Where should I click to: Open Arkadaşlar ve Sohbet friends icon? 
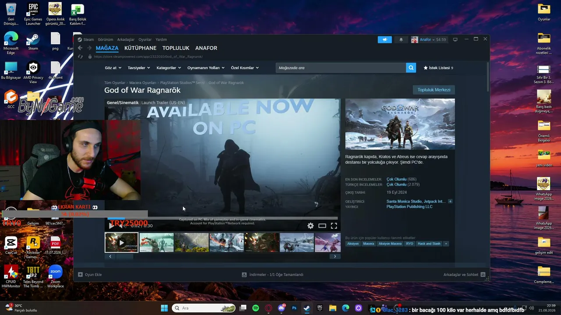point(483,275)
